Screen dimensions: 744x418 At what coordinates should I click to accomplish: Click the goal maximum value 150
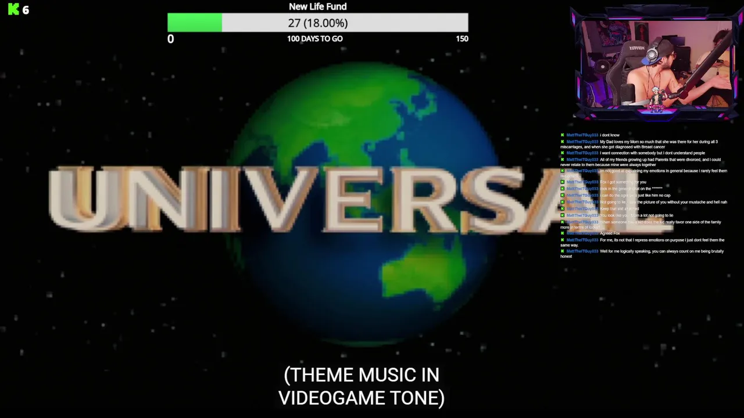click(x=462, y=38)
